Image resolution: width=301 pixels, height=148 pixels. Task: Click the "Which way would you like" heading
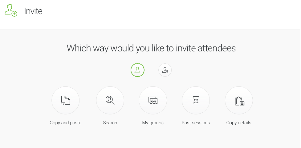[x=151, y=48]
